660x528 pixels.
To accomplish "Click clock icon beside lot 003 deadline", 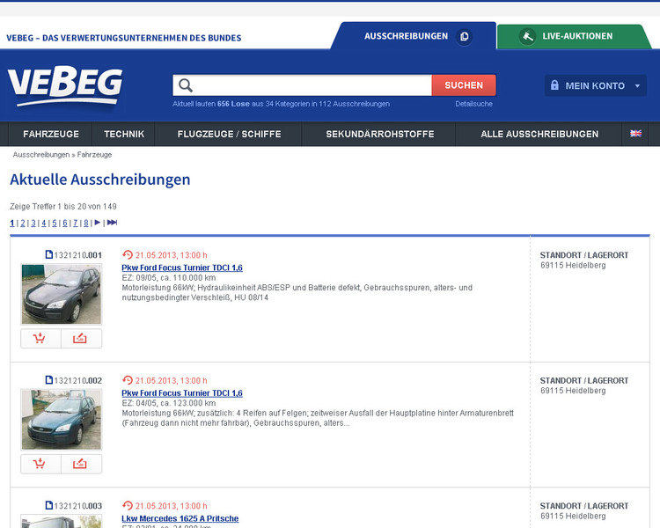I will (x=127, y=506).
